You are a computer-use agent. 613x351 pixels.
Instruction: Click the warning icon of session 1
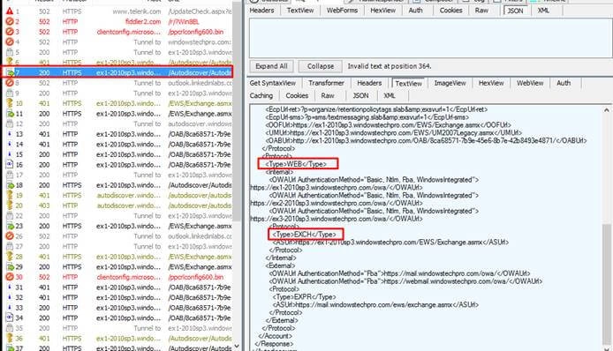pos(10,11)
